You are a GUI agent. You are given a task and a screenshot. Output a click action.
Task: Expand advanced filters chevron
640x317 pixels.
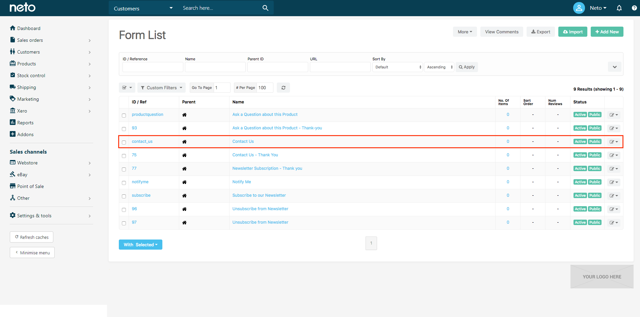pos(615,67)
